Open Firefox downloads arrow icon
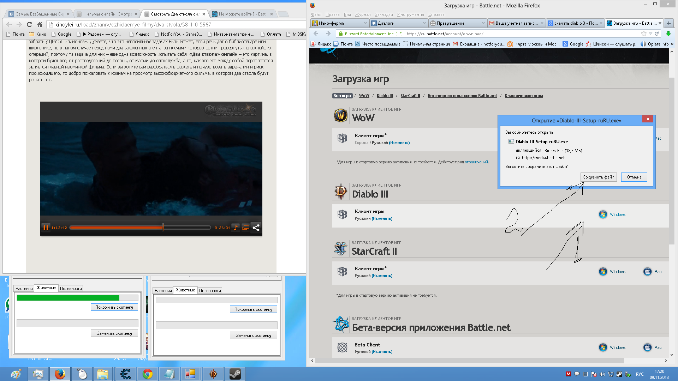Screen dimensions: 678x381 (x=668, y=34)
